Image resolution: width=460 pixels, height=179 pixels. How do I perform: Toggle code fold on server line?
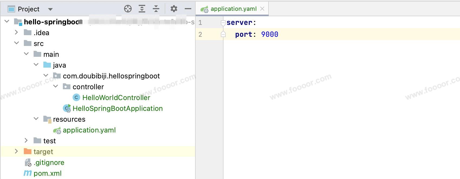[x=223, y=23]
